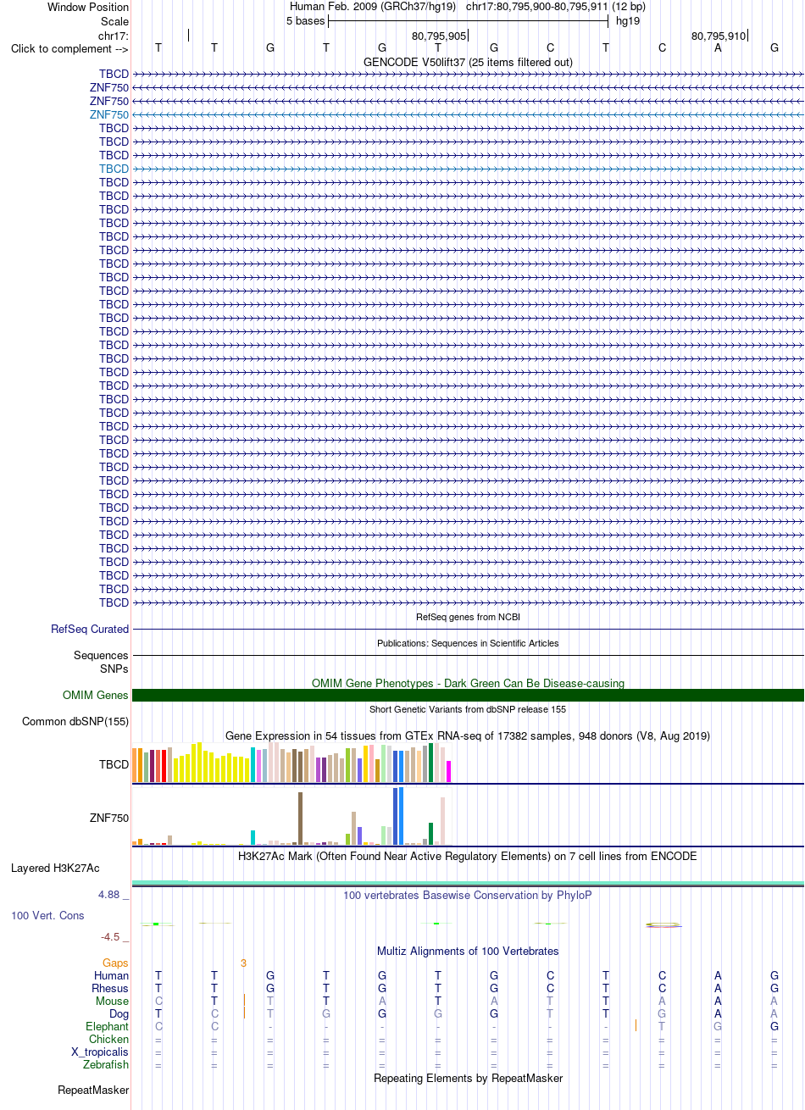
Task: Click TBCD label beside GTEx bar chart
Action: 114,764
